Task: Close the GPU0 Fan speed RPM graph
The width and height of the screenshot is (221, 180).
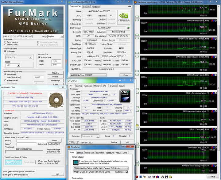Action: (x=215, y=129)
